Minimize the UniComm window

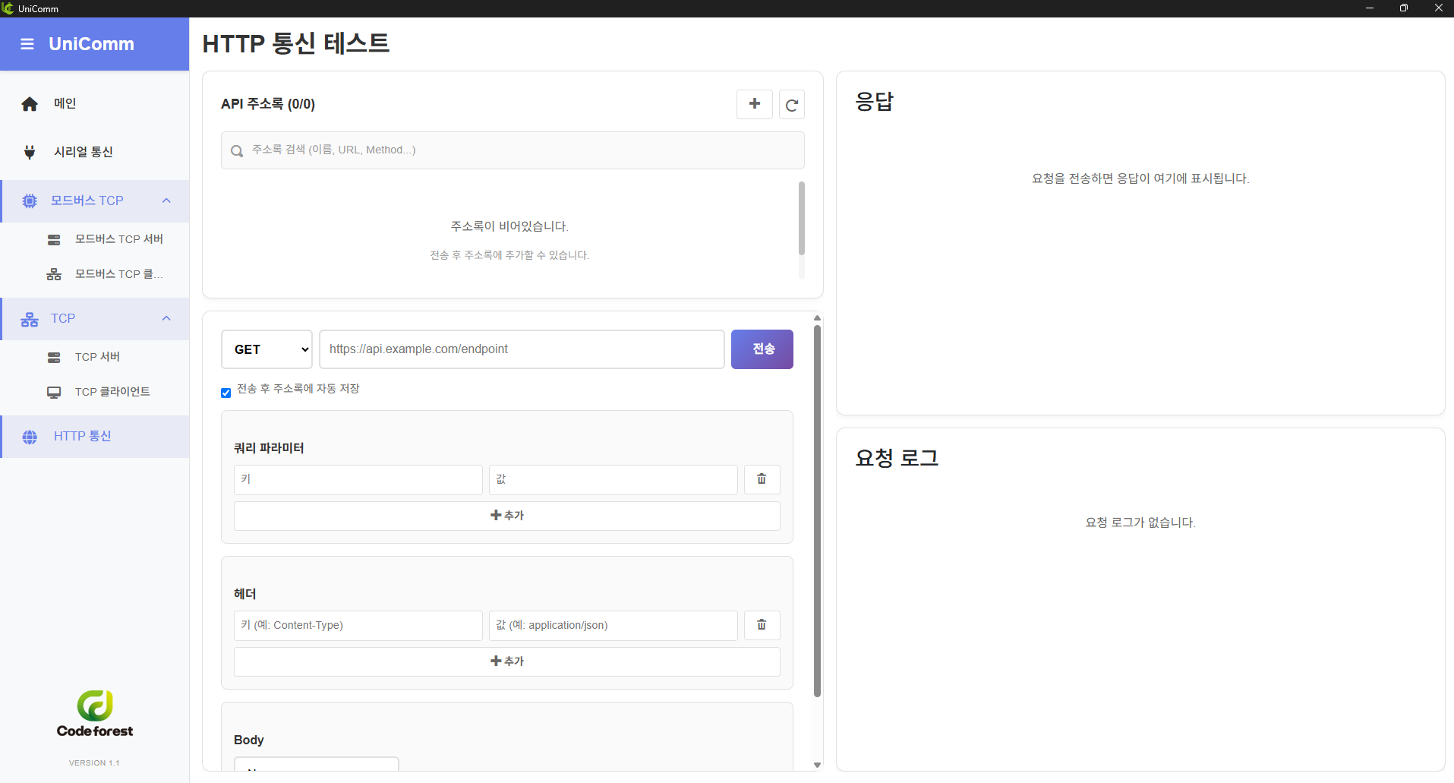[1370, 8]
